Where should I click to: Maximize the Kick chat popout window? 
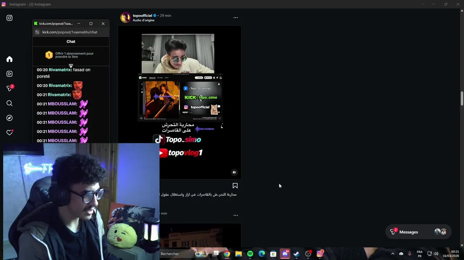click(91, 23)
